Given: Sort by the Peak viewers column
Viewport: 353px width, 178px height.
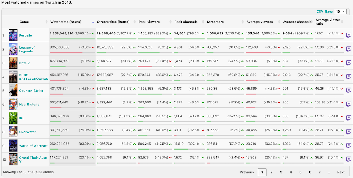Looking at the screenshot, I should click(x=149, y=22).
